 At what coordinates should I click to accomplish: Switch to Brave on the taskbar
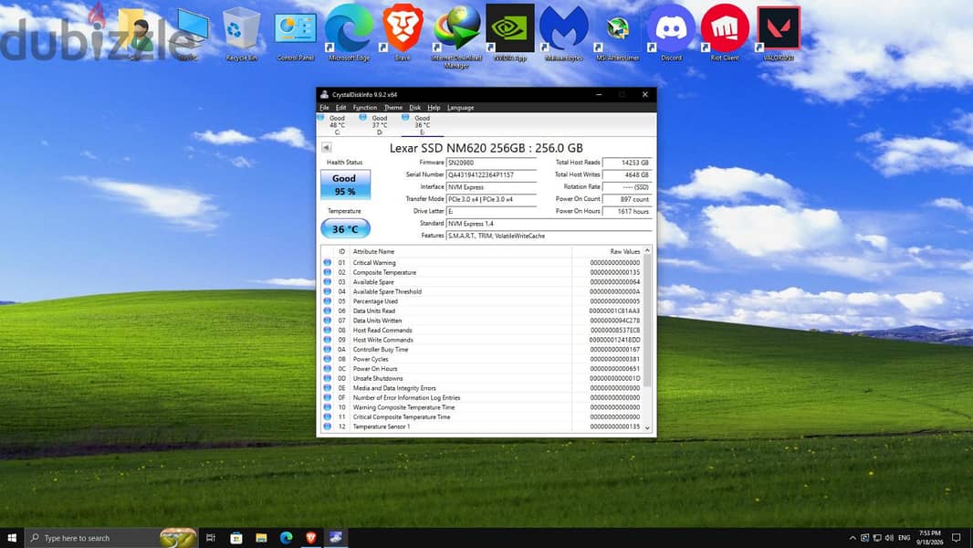[311, 537]
